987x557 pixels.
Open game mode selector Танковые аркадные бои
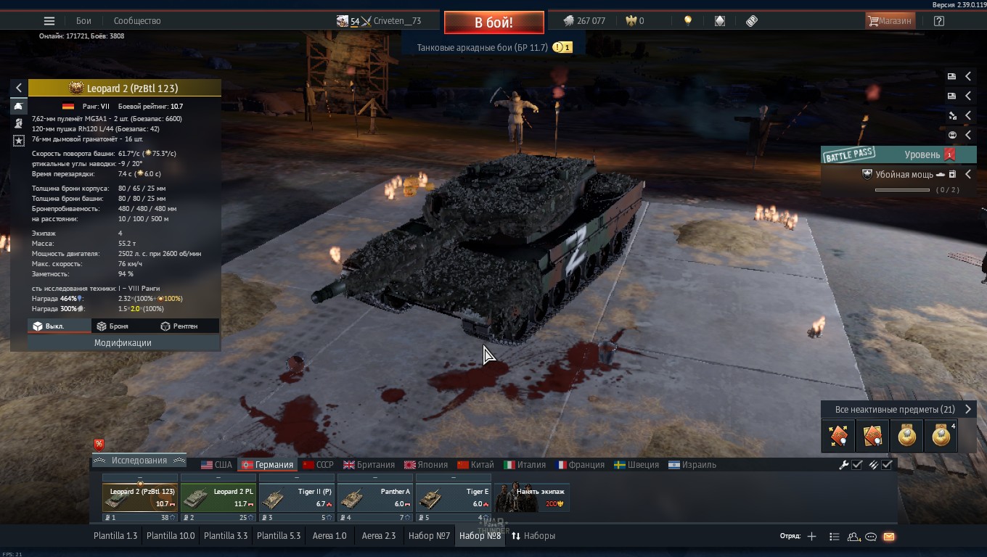click(482, 48)
